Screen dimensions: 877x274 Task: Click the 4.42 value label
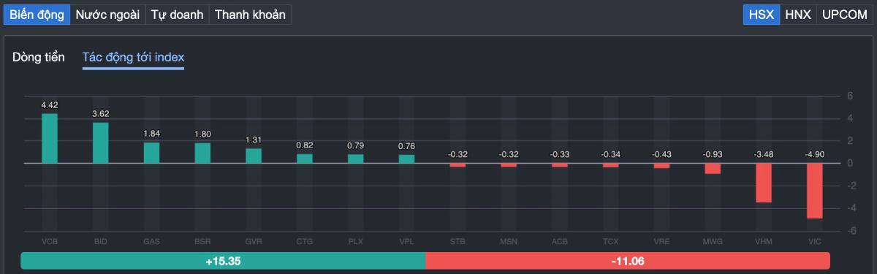[x=50, y=105]
